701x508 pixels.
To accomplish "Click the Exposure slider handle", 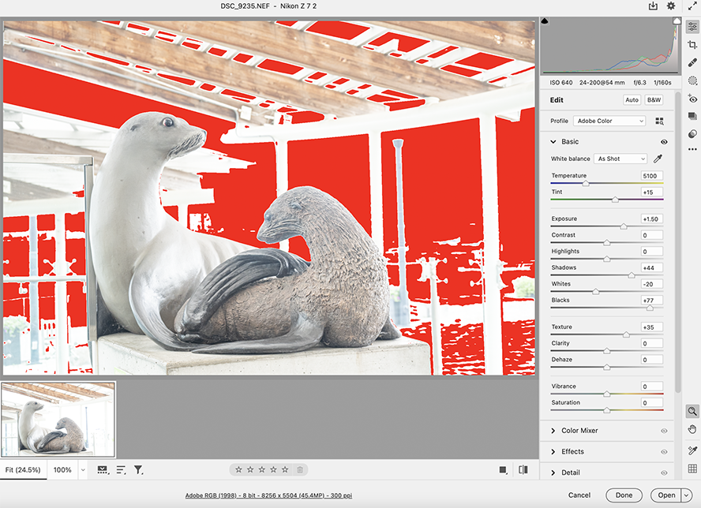I will click(624, 226).
